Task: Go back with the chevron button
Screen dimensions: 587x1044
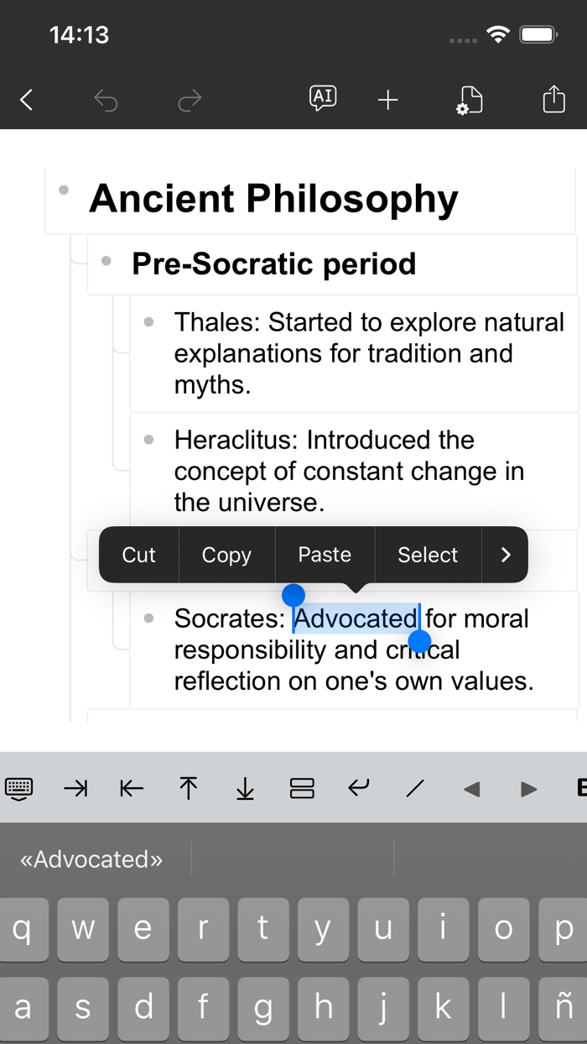Action: point(27,101)
